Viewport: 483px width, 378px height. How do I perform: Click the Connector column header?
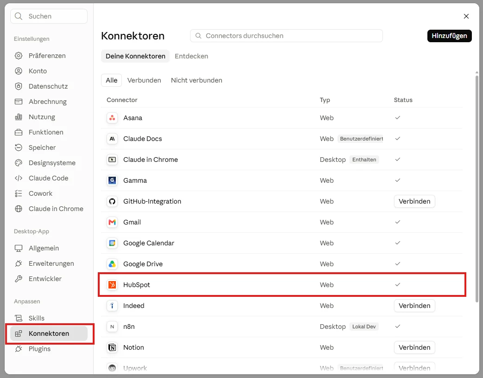coord(121,100)
